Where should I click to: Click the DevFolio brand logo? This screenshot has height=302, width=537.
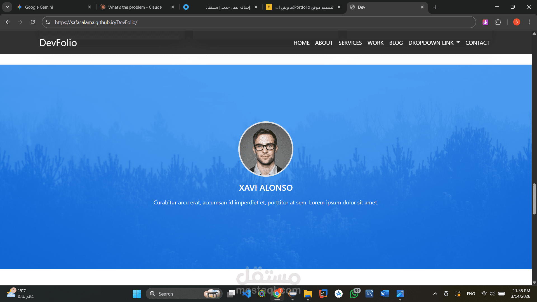pyautogui.click(x=58, y=43)
